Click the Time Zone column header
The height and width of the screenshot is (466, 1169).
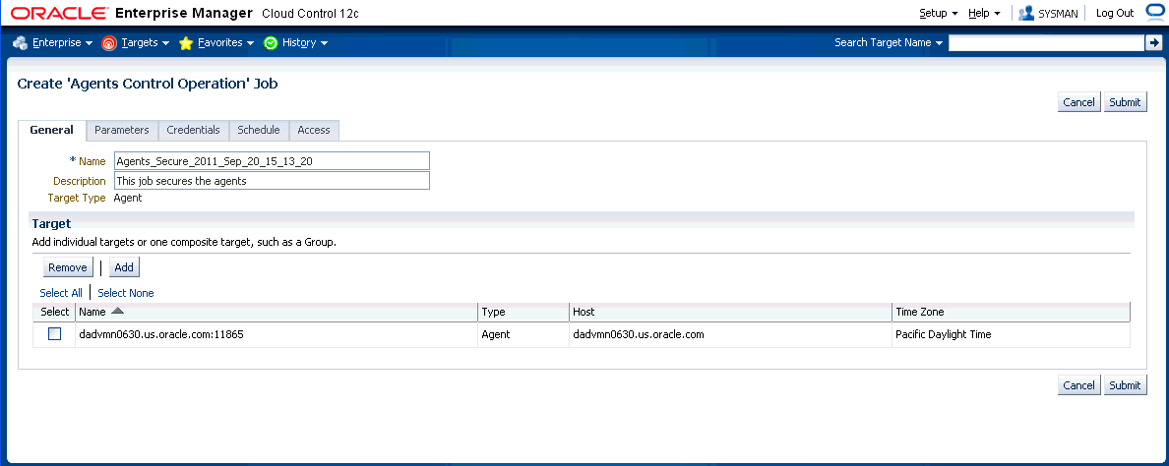coord(1011,312)
